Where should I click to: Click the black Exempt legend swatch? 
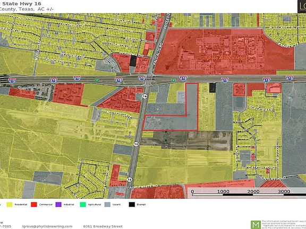tap(132, 205)
